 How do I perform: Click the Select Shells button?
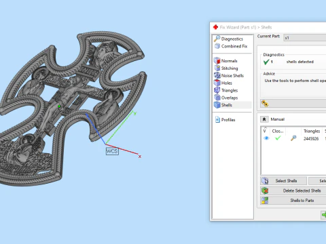tap(284, 181)
